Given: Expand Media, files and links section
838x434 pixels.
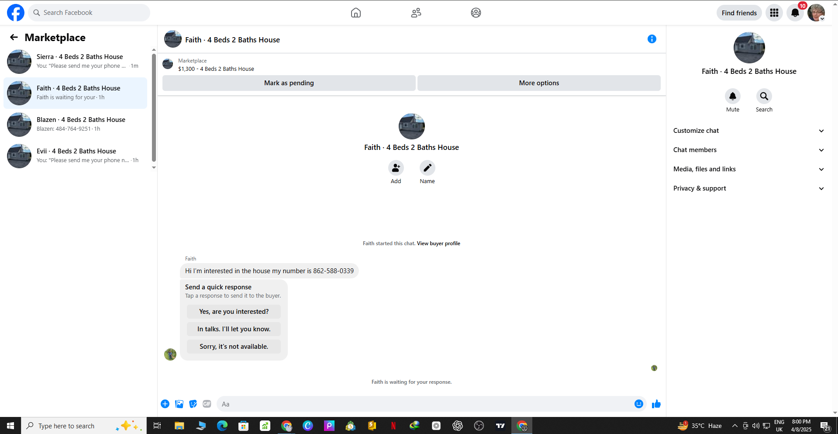Looking at the screenshot, I should (749, 169).
